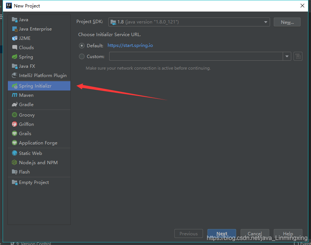Focus the Custom URL input field

pos(196,56)
